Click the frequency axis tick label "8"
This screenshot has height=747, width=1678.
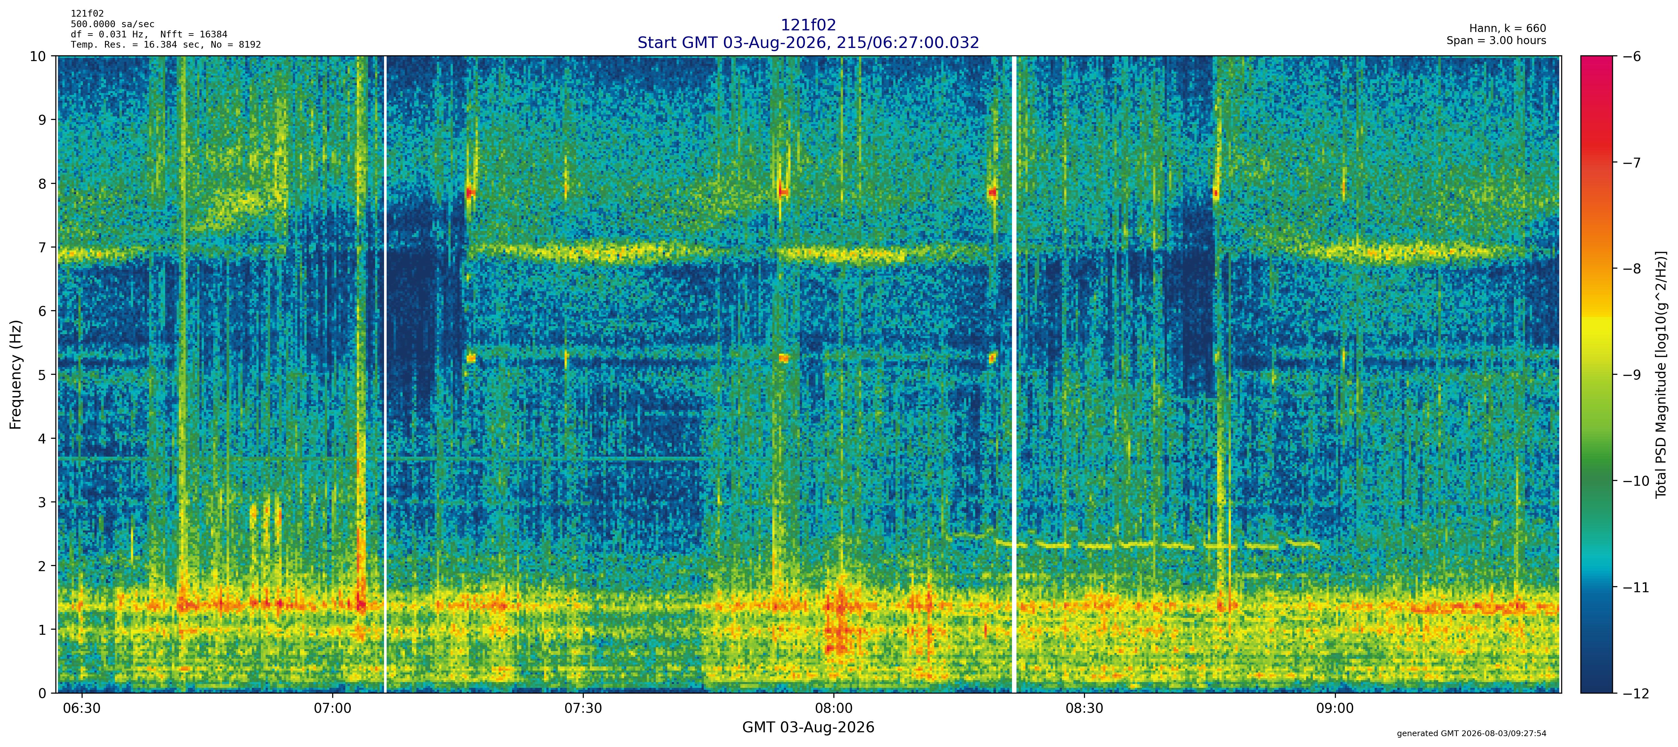(42, 184)
